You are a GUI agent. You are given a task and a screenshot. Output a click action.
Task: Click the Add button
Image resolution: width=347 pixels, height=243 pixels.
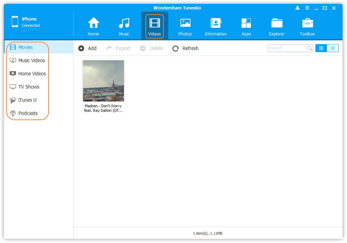coord(87,48)
